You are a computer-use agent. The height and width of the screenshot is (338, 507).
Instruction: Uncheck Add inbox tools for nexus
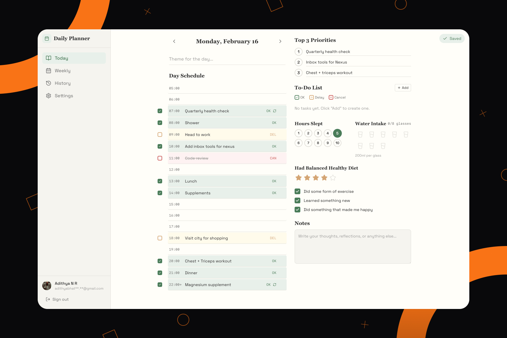[x=160, y=146]
